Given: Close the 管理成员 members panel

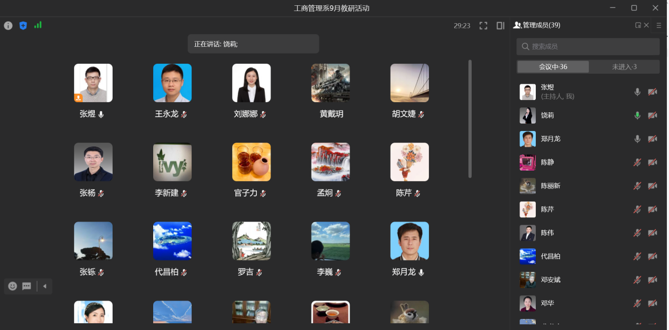Looking at the screenshot, I should [x=646, y=25].
